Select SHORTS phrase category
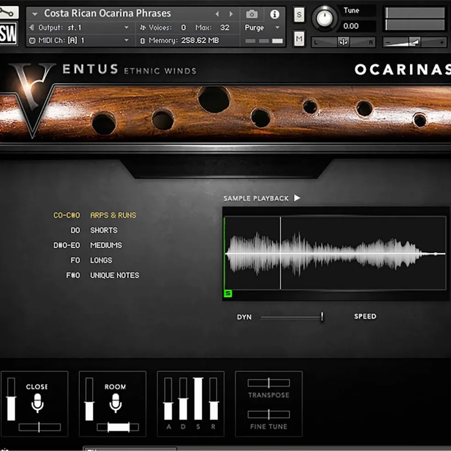This screenshot has height=451, width=451. pyautogui.click(x=104, y=230)
